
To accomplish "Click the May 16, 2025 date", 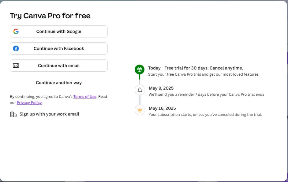I will (x=162, y=108).
